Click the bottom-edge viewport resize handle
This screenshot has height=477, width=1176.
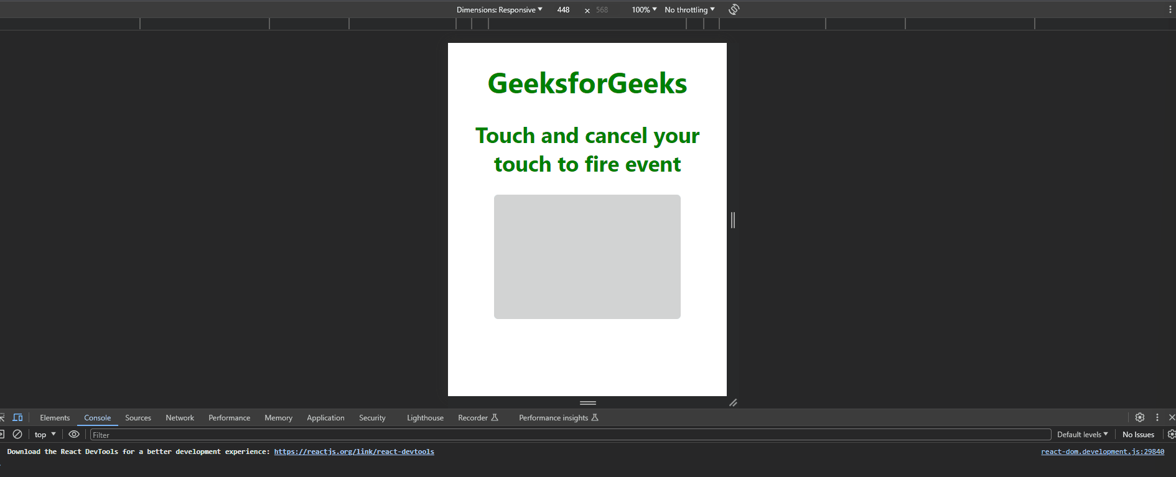pyautogui.click(x=588, y=402)
